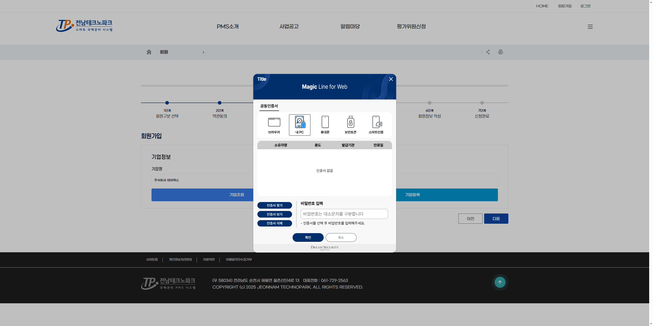Image resolution: width=653 pixels, height=326 pixels.
Task: Click the 용도 column header
Action: pyautogui.click(x=318, y=145)
